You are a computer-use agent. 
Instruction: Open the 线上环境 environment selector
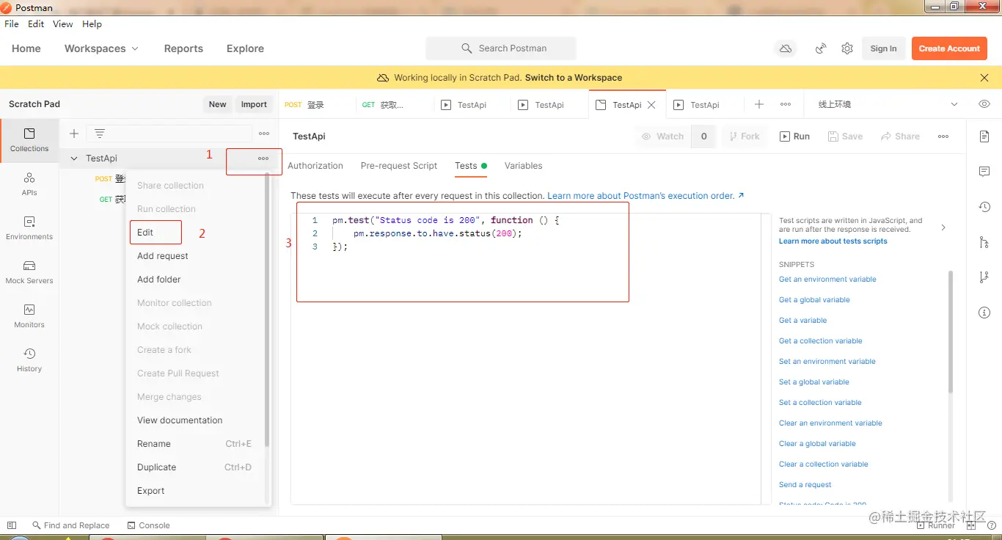pyautogui.click(x=888, y=104)
